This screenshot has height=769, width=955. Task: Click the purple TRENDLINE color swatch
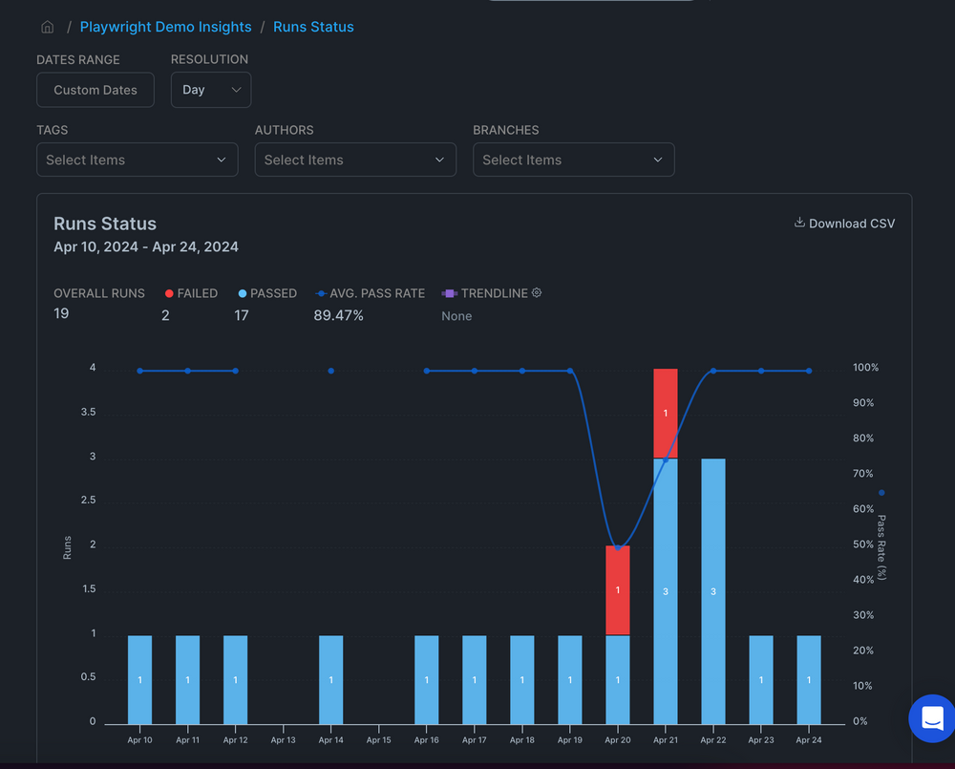click(x=448, y=293)
